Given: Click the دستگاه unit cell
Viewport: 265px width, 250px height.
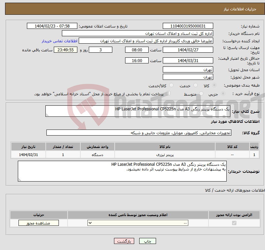Looking at the screenshot, I should (x=98, y=155).
